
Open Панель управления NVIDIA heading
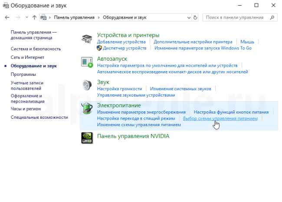pyautogui.click(x=133, y=136)
